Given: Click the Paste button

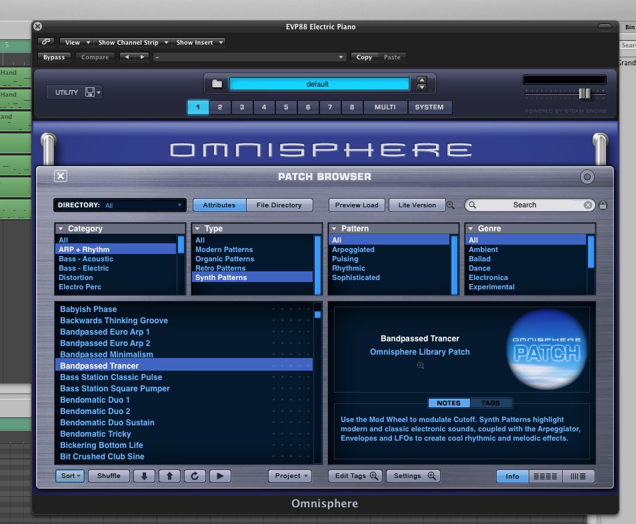Looking at the screenshot, I should coord(392,57).
